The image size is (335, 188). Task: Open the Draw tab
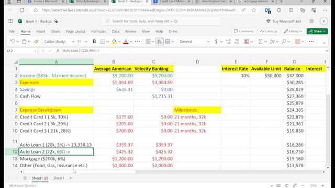click(173, 31)
